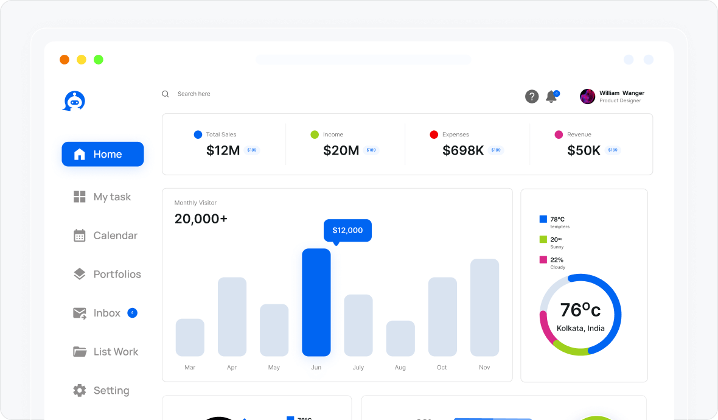
Task: Click the search magnifier icon
Action: (x=165, y=94)
